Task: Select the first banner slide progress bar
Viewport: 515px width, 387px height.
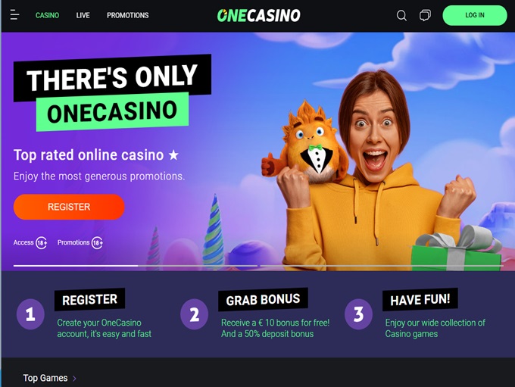Action: 136,265
